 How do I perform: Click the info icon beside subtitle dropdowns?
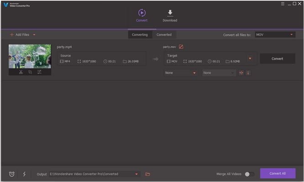(248, 73)
